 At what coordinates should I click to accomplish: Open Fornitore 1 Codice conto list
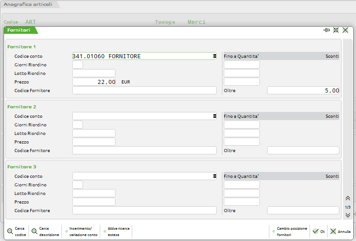pos(214,56)
